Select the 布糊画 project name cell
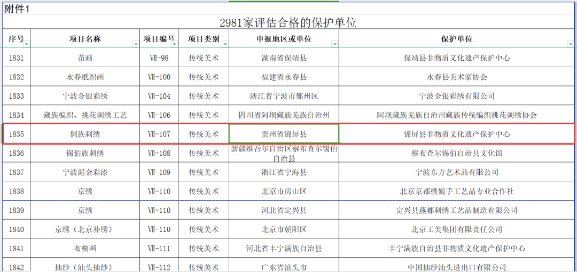Image resolution: width=577 pixels, height=272 pixels. point(85,248)
